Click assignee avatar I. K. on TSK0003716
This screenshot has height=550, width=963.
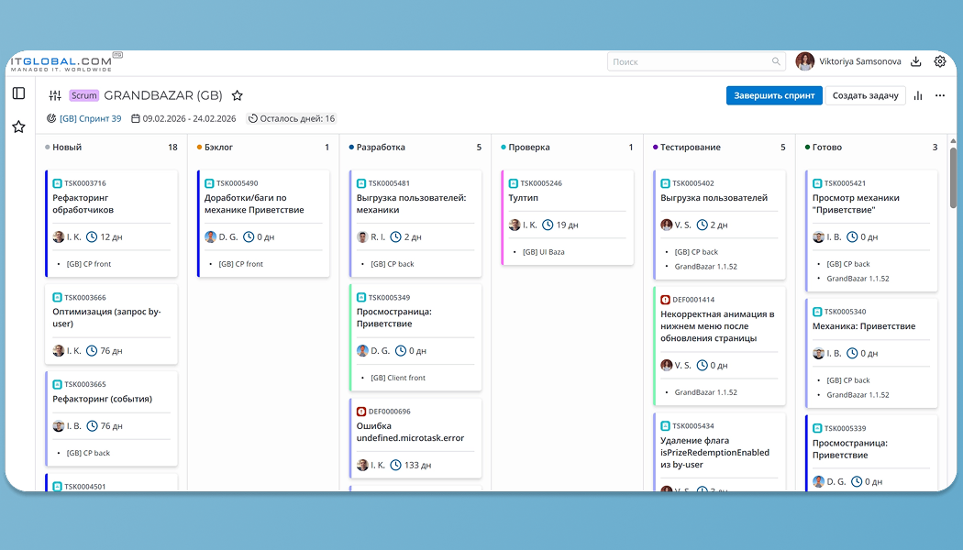coord(59,236)
